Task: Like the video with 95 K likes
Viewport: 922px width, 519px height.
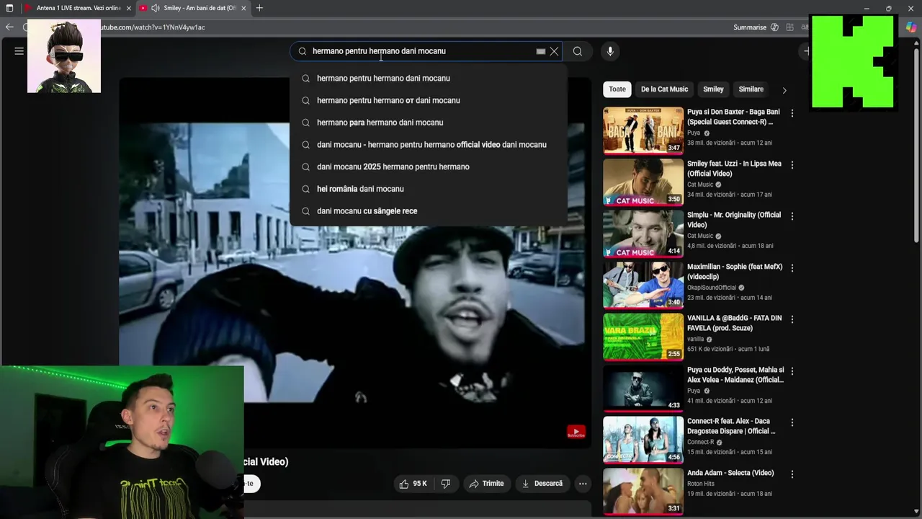Action: (414, 484)
